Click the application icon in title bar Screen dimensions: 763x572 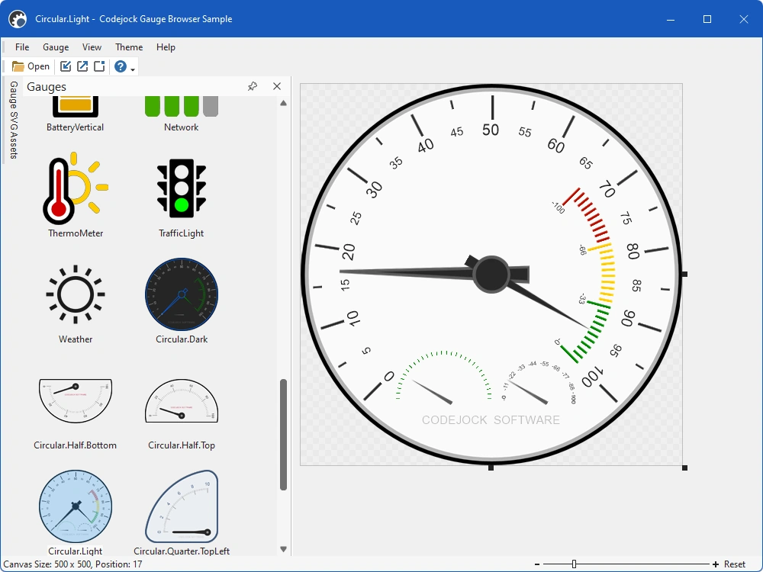[18, 19]
